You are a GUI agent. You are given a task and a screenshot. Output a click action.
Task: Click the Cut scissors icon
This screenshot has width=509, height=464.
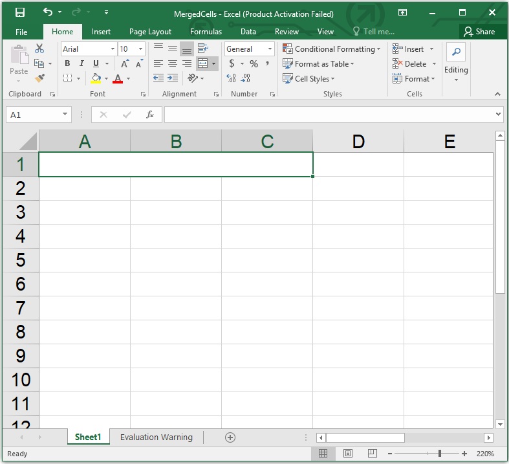click(x=39, y=49)
